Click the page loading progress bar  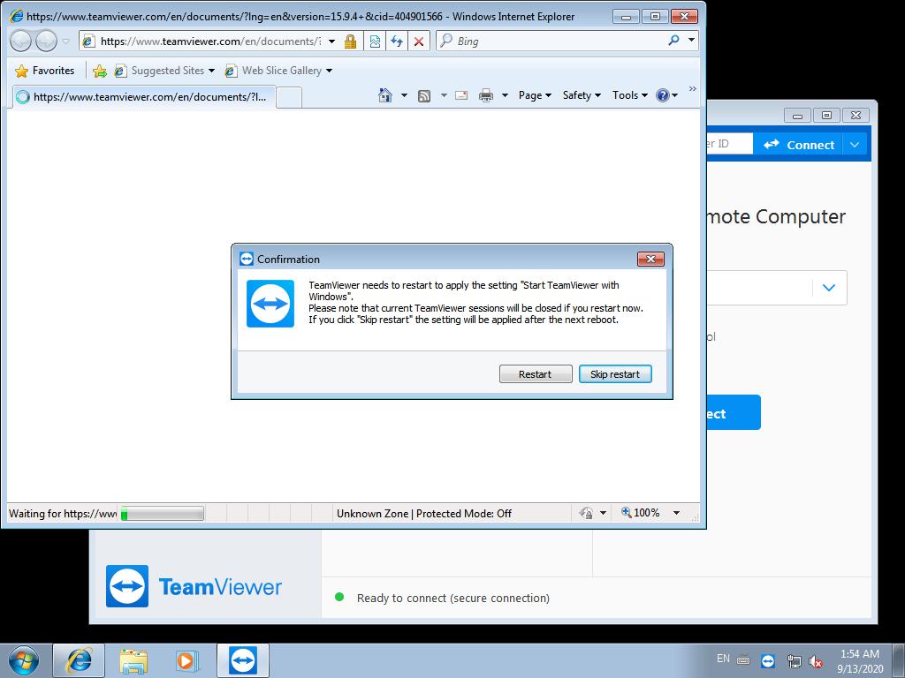(x=163, y=513)
